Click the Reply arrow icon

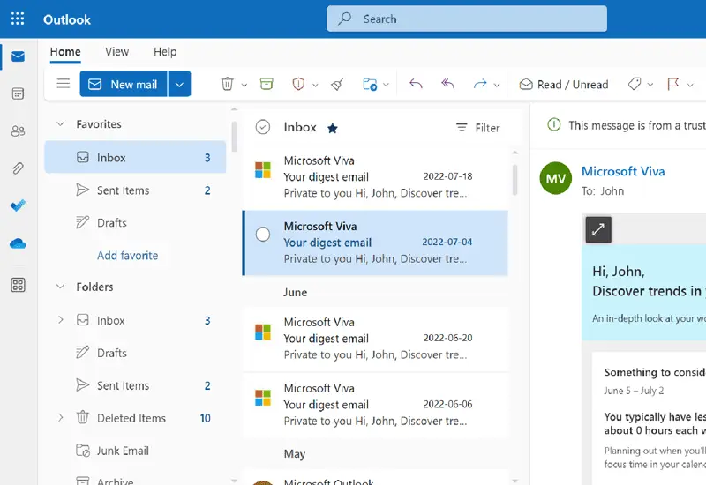[x=416, y=84]
